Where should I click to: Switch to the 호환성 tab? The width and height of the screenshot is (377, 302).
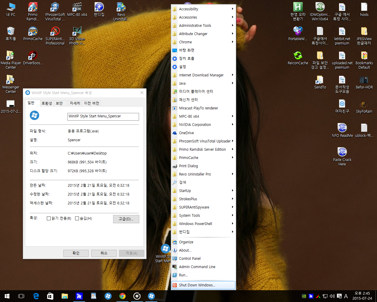click(x=47, y=103)
